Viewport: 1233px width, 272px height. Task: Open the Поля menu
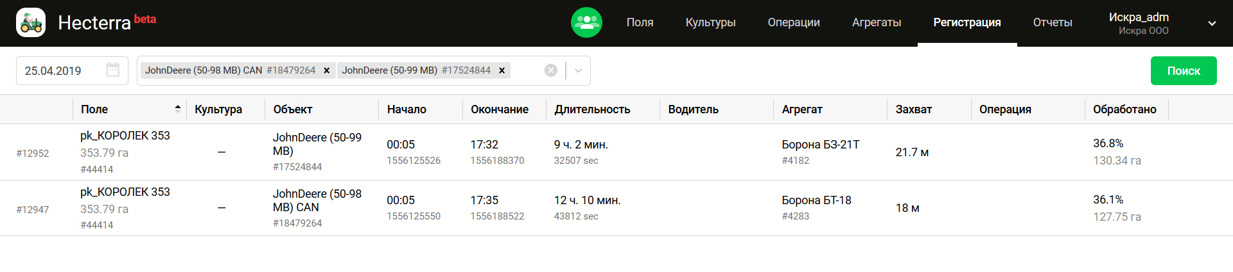pyautogui.click(x=640, y=22)
